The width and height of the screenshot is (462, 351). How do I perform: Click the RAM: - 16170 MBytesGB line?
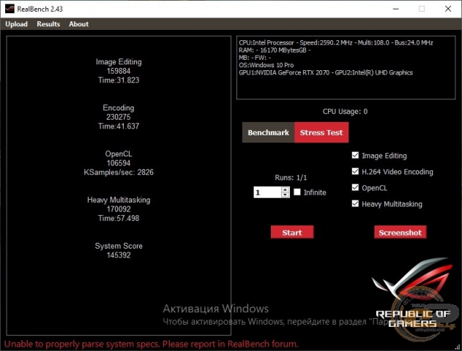click(275, 50)
